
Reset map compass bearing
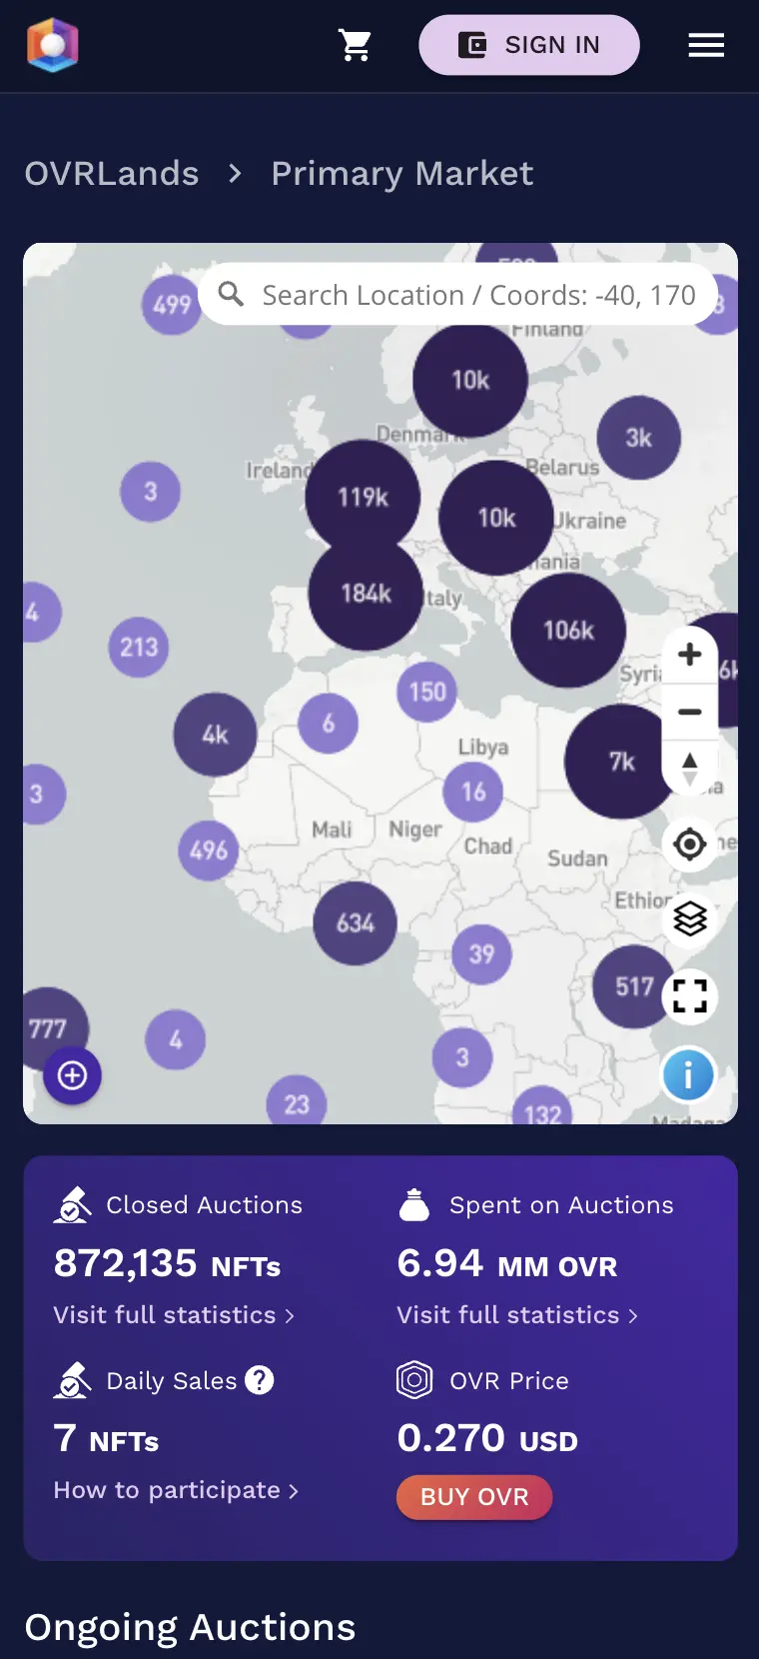point(689,769)
